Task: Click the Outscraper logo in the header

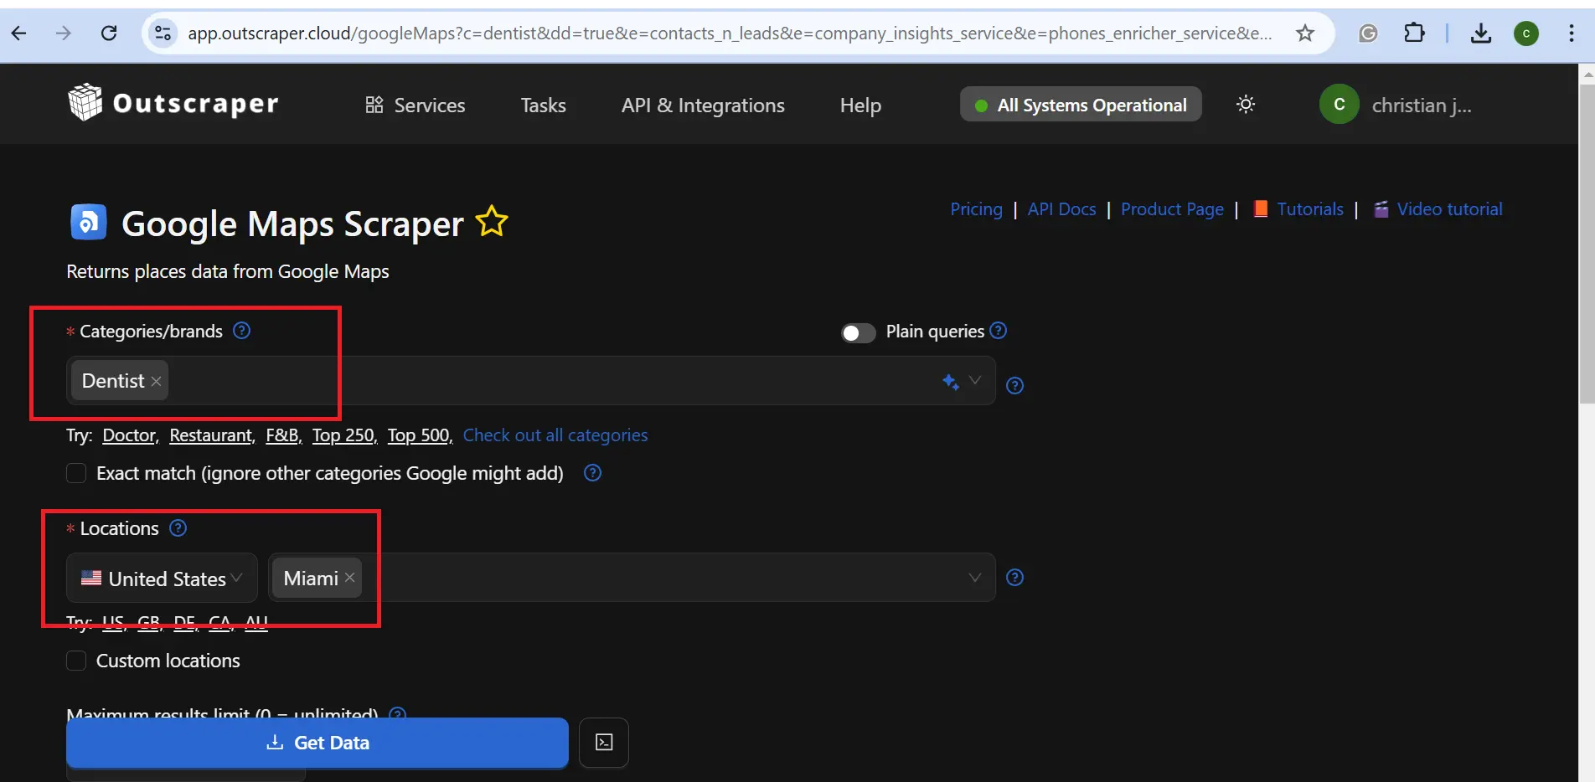Action: (173, 104)
